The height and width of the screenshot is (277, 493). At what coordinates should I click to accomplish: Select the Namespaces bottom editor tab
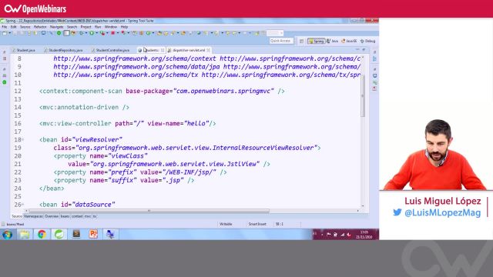pos(33,216)
